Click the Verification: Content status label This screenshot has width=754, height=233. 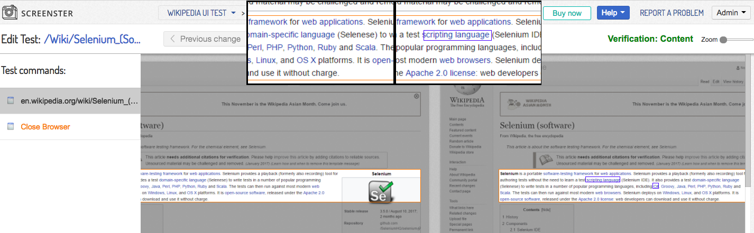click(650, 39)
